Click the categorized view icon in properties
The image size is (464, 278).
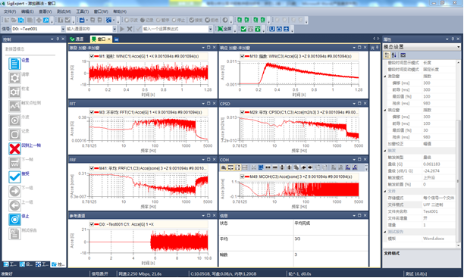[387, 55]
